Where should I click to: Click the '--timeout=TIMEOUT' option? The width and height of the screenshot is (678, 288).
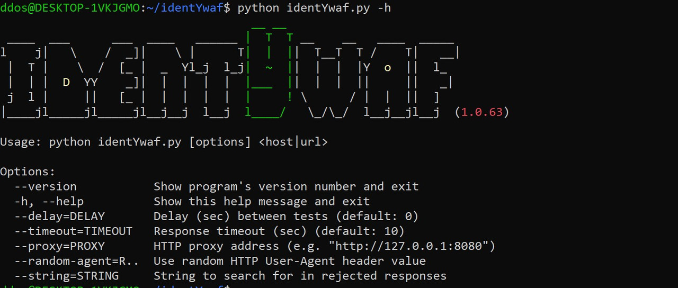coord(73,231)
